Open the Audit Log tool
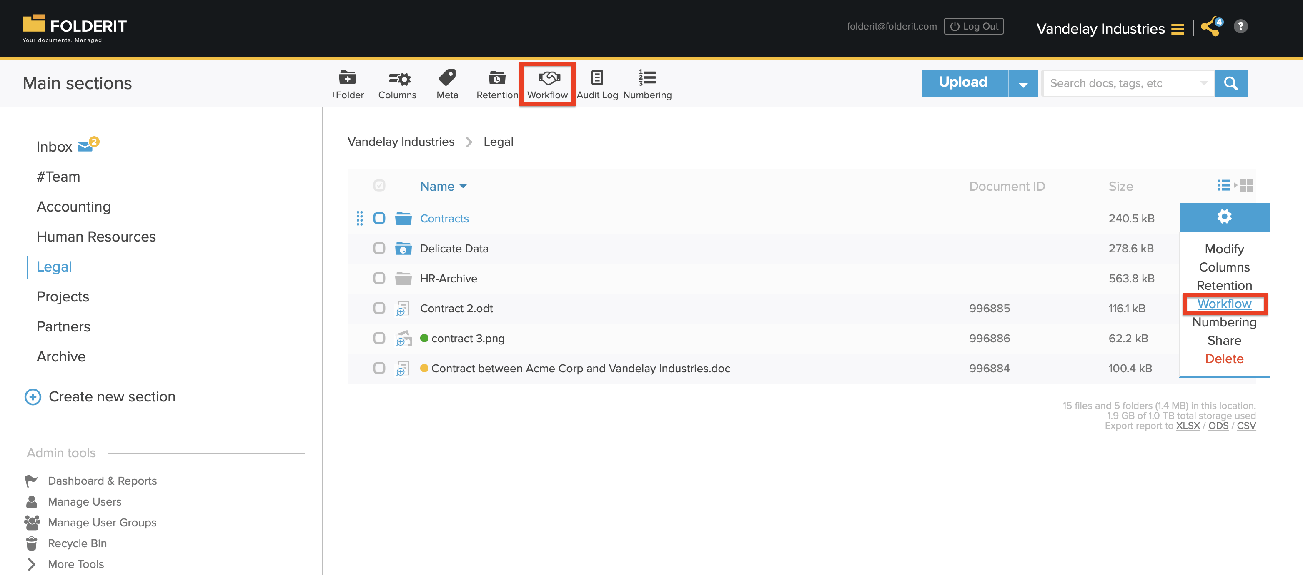 pyautogui.click(x=597, y=85)
